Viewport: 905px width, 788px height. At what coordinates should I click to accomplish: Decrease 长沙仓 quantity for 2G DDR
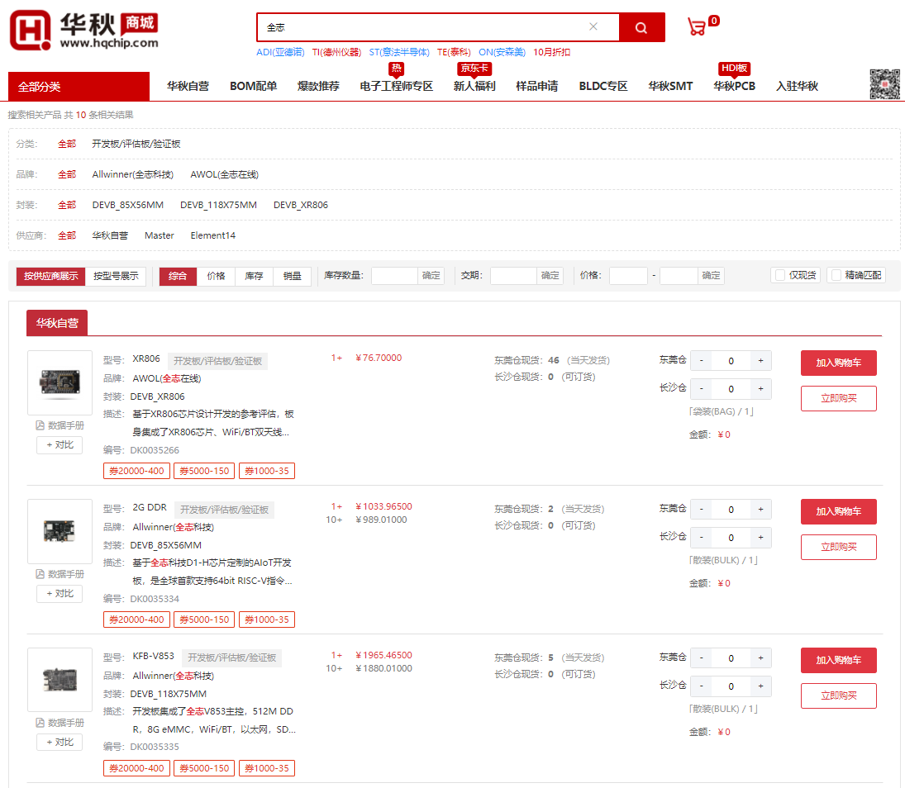(x=702, y=538)
